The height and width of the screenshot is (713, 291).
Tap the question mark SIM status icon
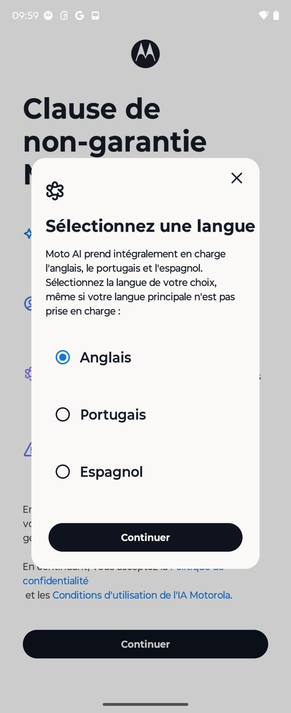[64, 16]
